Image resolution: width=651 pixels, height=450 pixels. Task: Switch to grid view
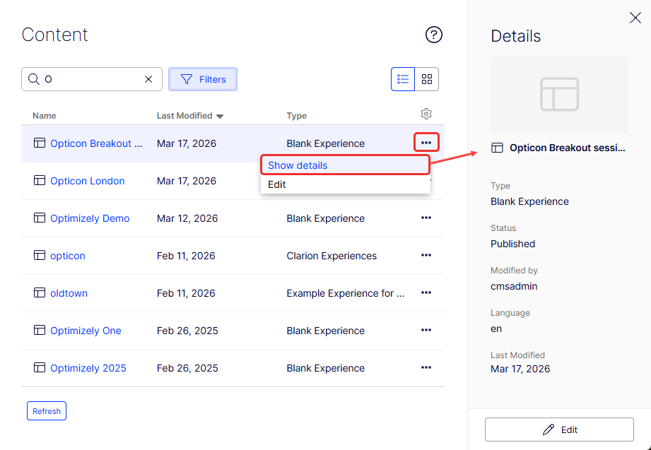click(x=427, y=79)
